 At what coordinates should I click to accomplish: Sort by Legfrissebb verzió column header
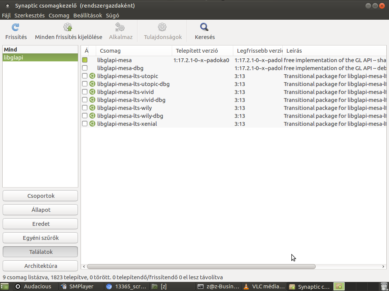[258, 51]
